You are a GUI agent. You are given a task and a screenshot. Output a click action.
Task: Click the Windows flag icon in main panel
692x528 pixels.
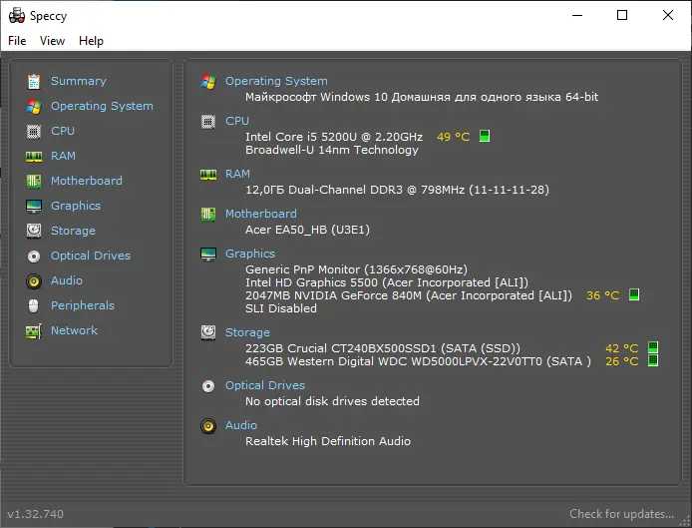208,82
